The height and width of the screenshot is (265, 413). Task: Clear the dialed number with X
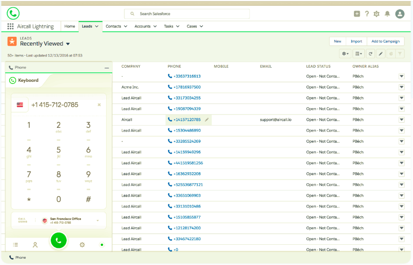pyautogui.click(x=99, y=105)
